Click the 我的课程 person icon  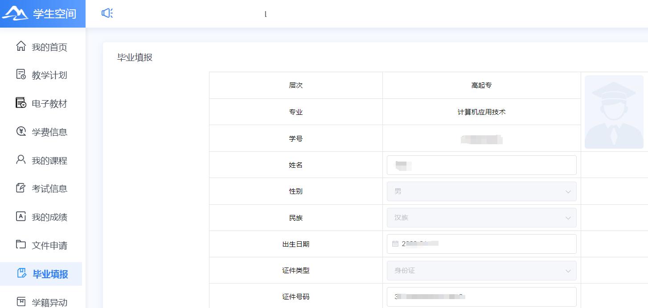pos(21,160)
